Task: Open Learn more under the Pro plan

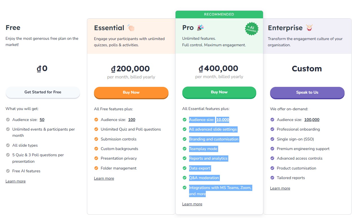Action: click(192, 204)
